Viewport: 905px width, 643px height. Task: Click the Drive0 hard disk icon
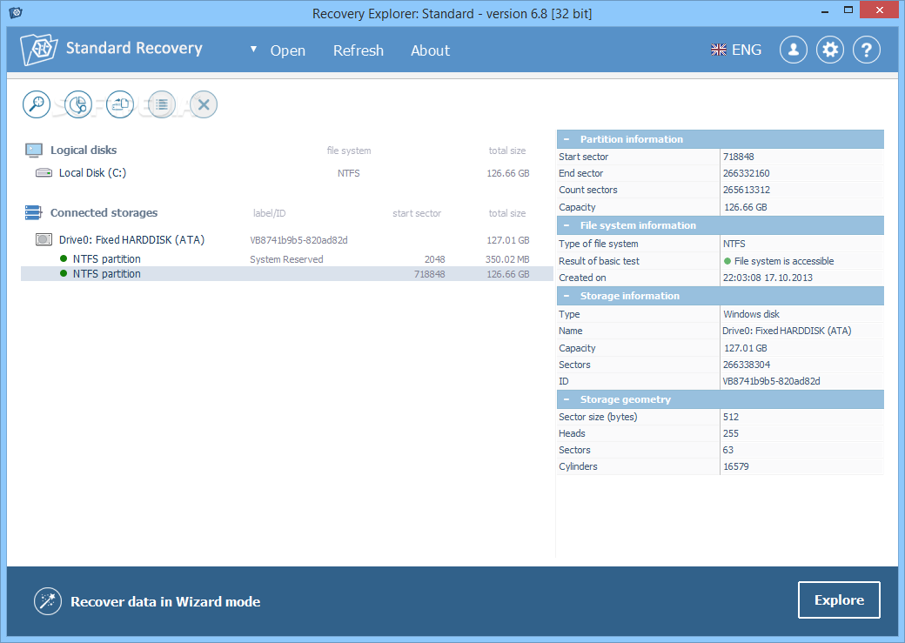pos(44,239)
